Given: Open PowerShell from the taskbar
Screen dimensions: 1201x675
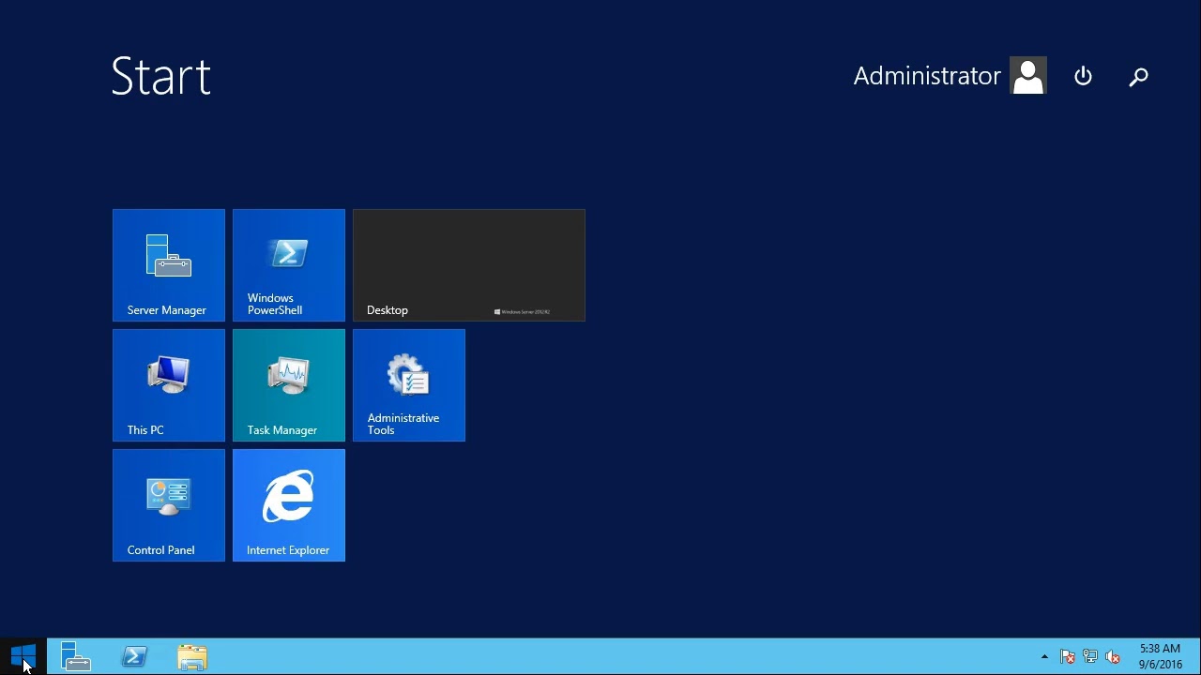Looking at the screenshot, I should 134,656.
